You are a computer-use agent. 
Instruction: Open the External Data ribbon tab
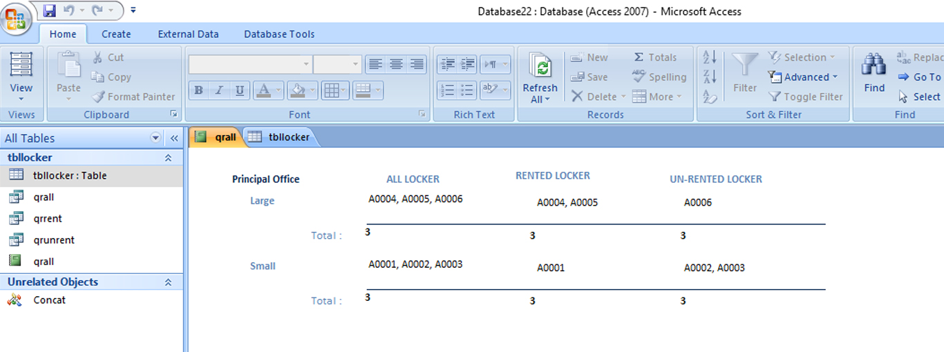(188, 34)
